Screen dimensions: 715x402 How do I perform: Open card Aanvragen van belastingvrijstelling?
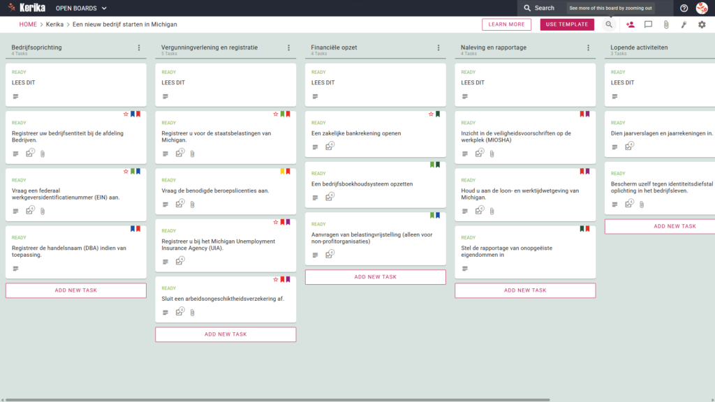[375, 239]
